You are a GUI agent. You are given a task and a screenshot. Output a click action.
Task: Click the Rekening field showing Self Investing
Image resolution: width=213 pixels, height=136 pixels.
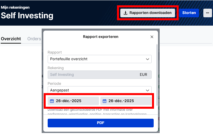(x=99, y=74)
